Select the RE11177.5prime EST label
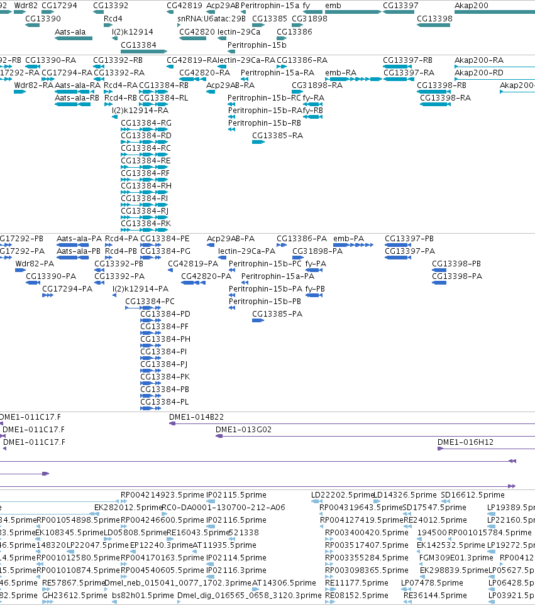The image size is (535, 605). (x=356, y=583)
